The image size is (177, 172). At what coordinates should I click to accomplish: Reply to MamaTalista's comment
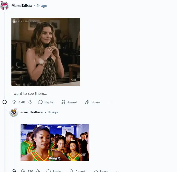click(46, 102)
